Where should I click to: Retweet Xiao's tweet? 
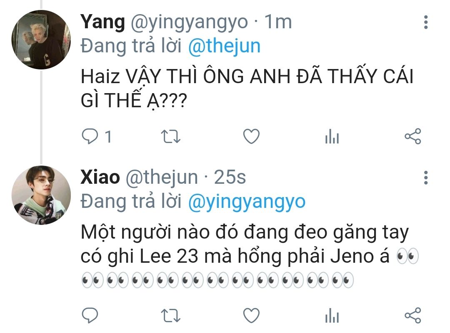[170, 316]
